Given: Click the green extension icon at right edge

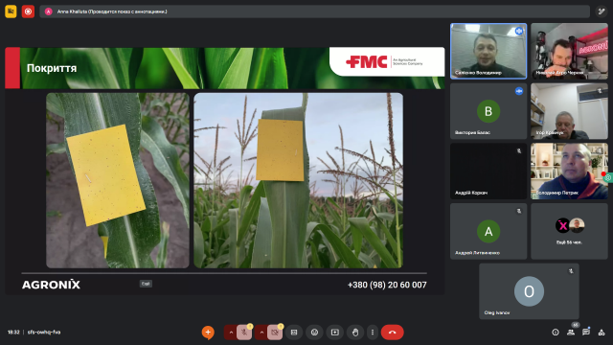Looking at the screenshot, I should pyautogui.click(x=608, y=178).
